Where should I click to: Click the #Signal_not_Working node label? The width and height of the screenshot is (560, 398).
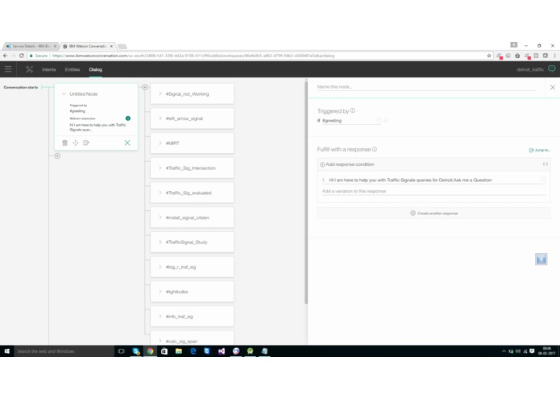(187, 94)
